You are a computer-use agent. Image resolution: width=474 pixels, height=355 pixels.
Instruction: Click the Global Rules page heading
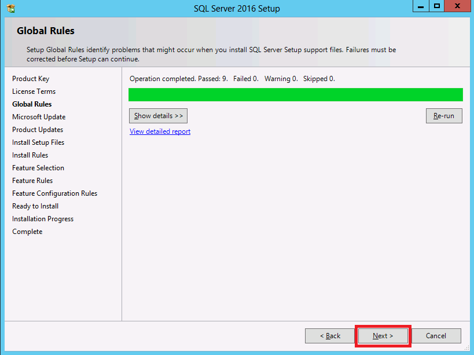tap(45, 31)
